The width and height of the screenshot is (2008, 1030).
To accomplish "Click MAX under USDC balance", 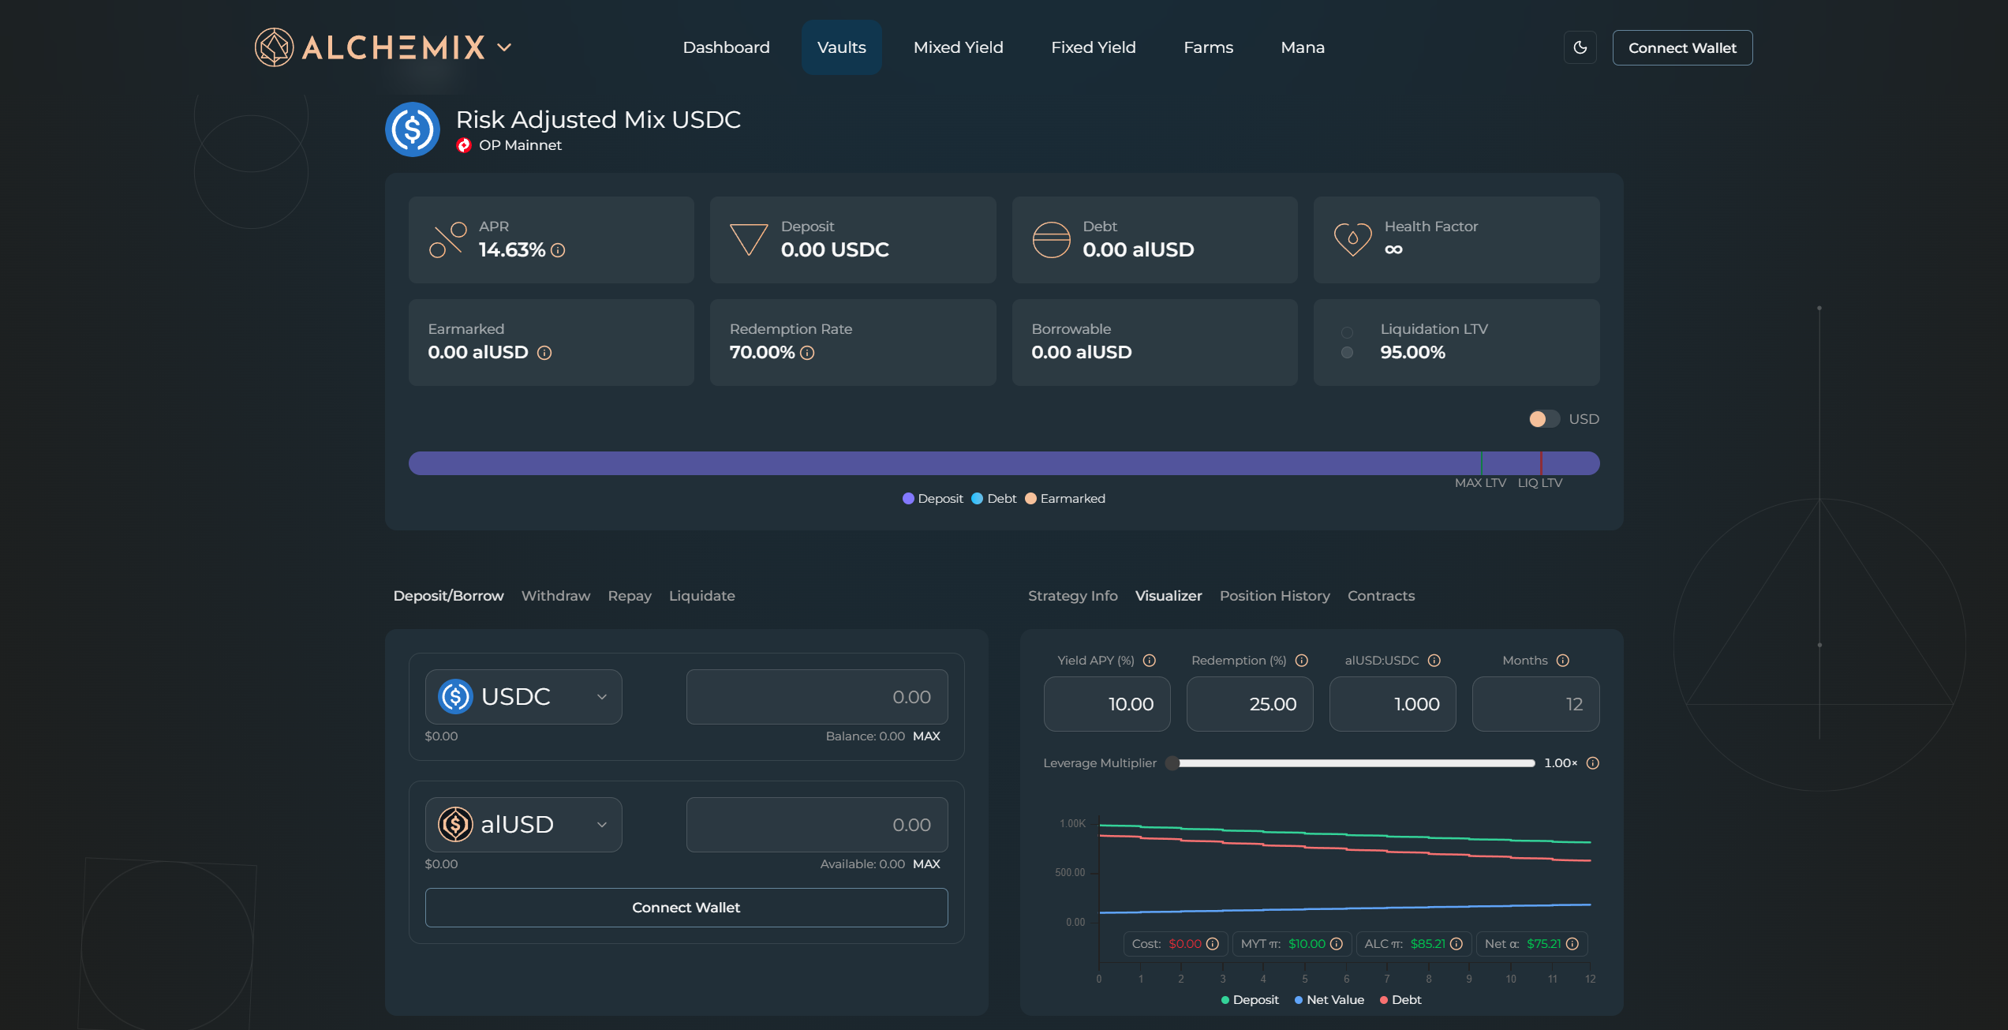I will 926,736.
